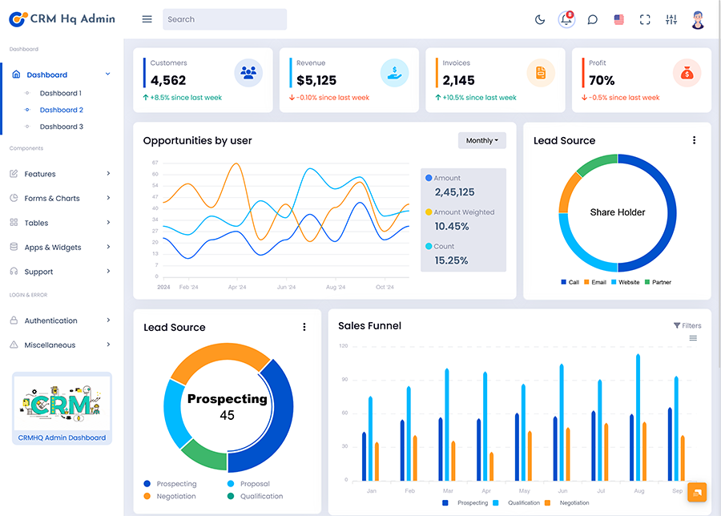Open the settings sliders icon
Image resolution: width=721 pixels, height=516 pixels.
[671, 20]
